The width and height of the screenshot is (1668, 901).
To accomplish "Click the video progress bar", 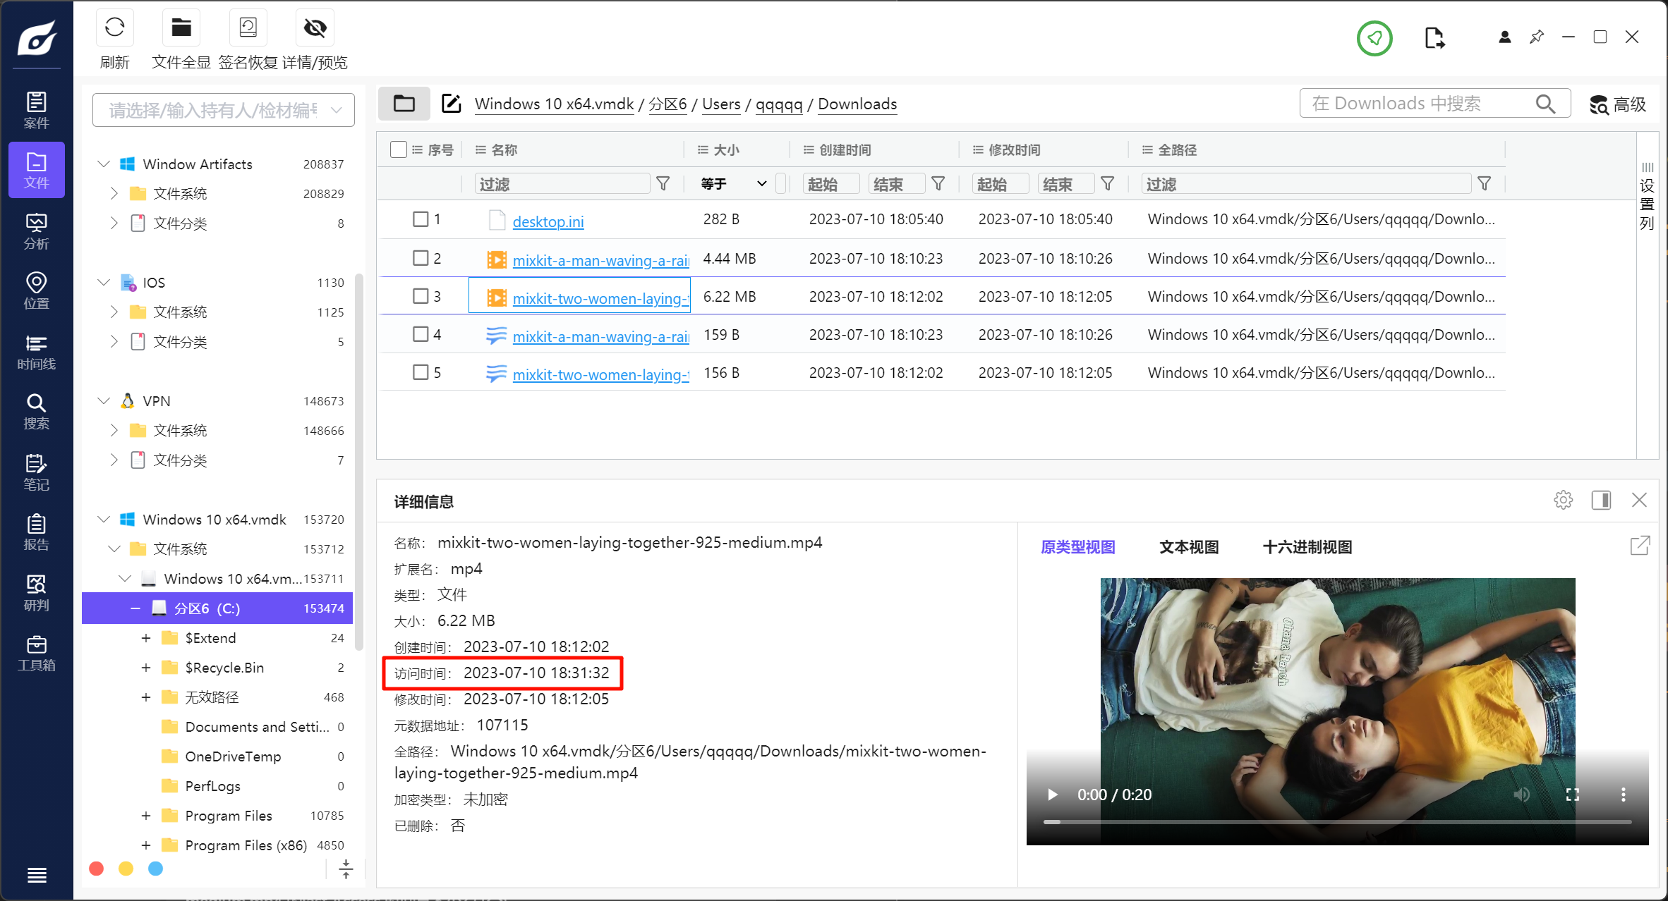I will point(1337,822).
